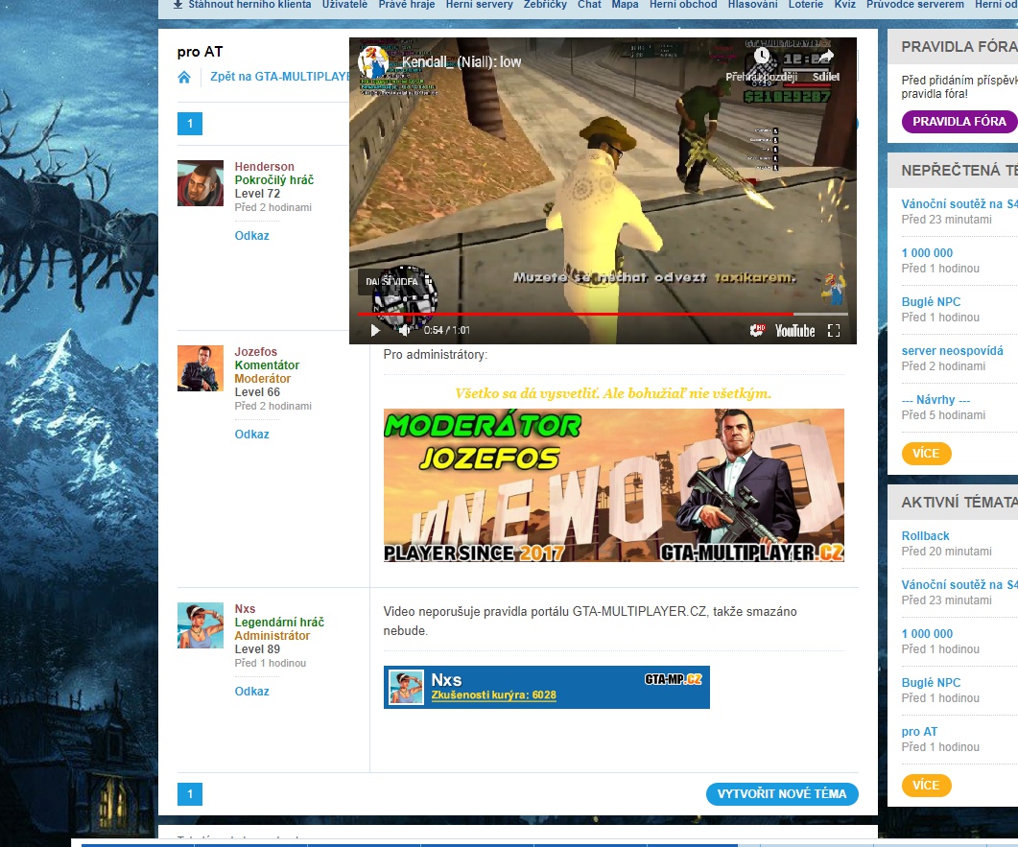Click Více under Nepřečtená témata
This screenshot has width=1018, height=847.
coord(926,454)
